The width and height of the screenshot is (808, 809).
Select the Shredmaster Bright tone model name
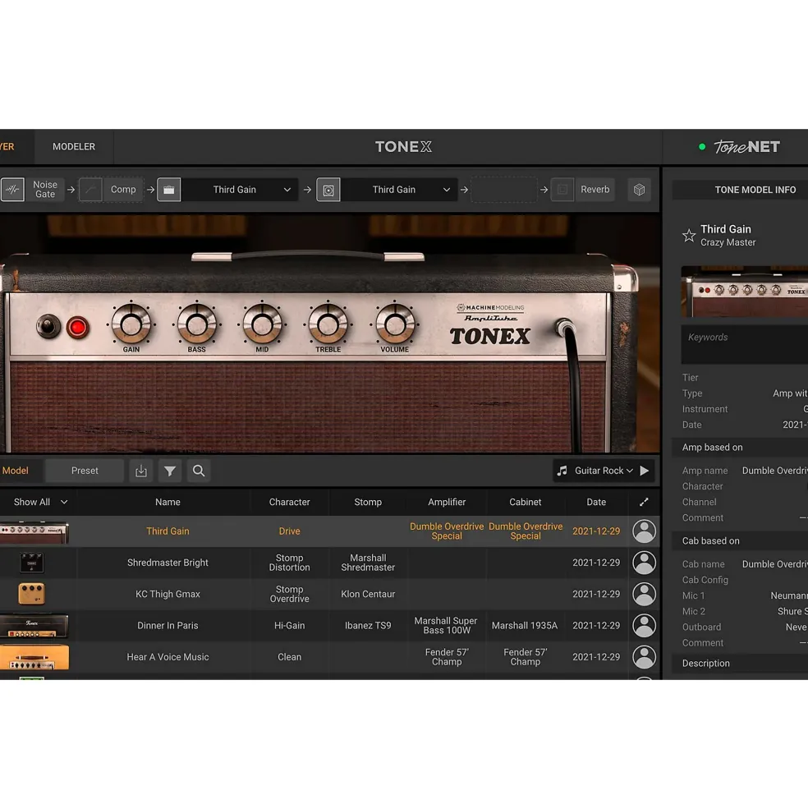pos(168,563)
